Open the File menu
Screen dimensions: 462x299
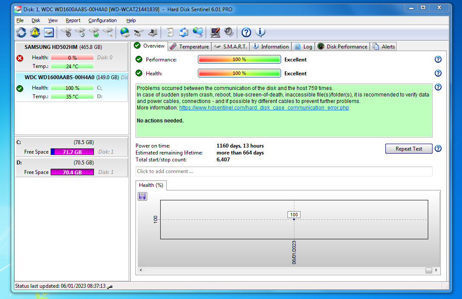20,20
